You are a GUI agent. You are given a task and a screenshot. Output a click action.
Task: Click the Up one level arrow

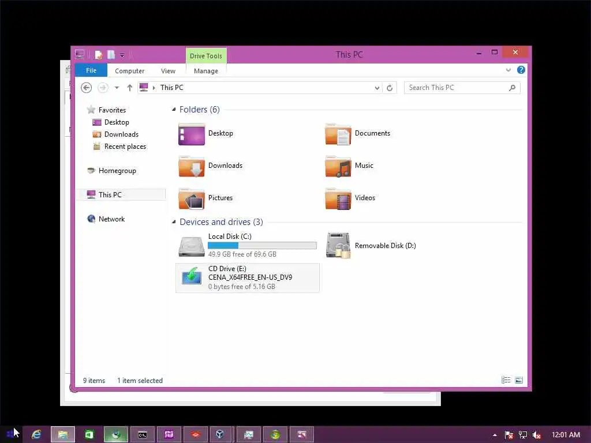[x=130, y=88]
